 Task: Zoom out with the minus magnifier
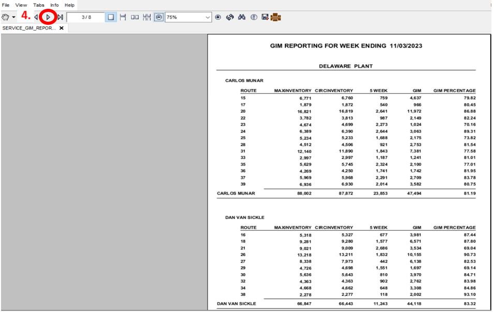point(159,17)
